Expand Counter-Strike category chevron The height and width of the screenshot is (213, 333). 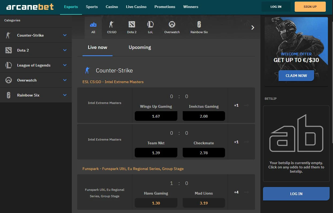coord(65,35)
